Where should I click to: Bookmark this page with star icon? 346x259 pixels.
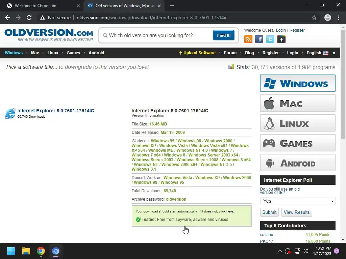[314, 18]
